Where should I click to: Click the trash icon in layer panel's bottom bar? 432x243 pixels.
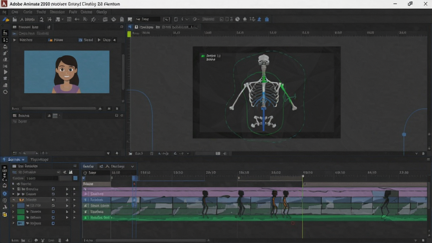click(59, 240)
